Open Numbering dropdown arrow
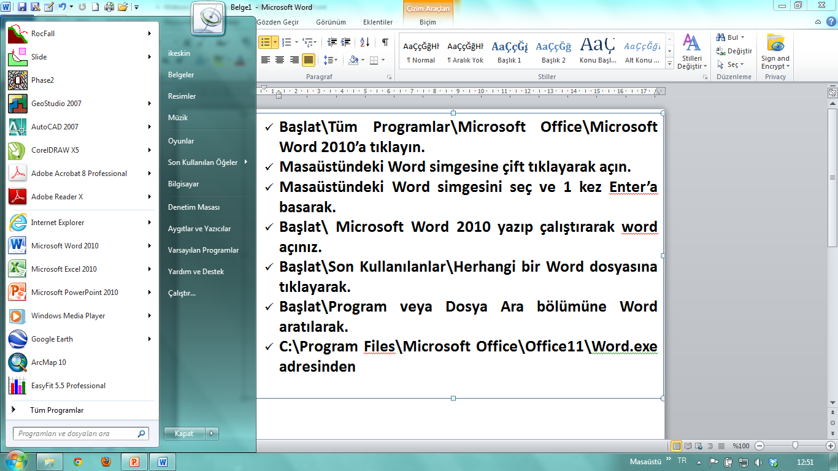Viewport: 838px width, 471px height. [x=296, y=42]
